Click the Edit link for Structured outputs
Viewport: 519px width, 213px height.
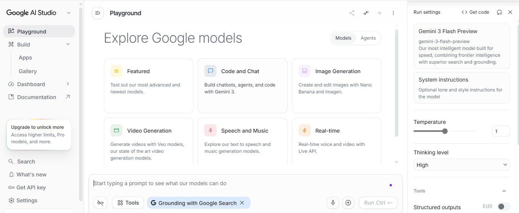487,206
